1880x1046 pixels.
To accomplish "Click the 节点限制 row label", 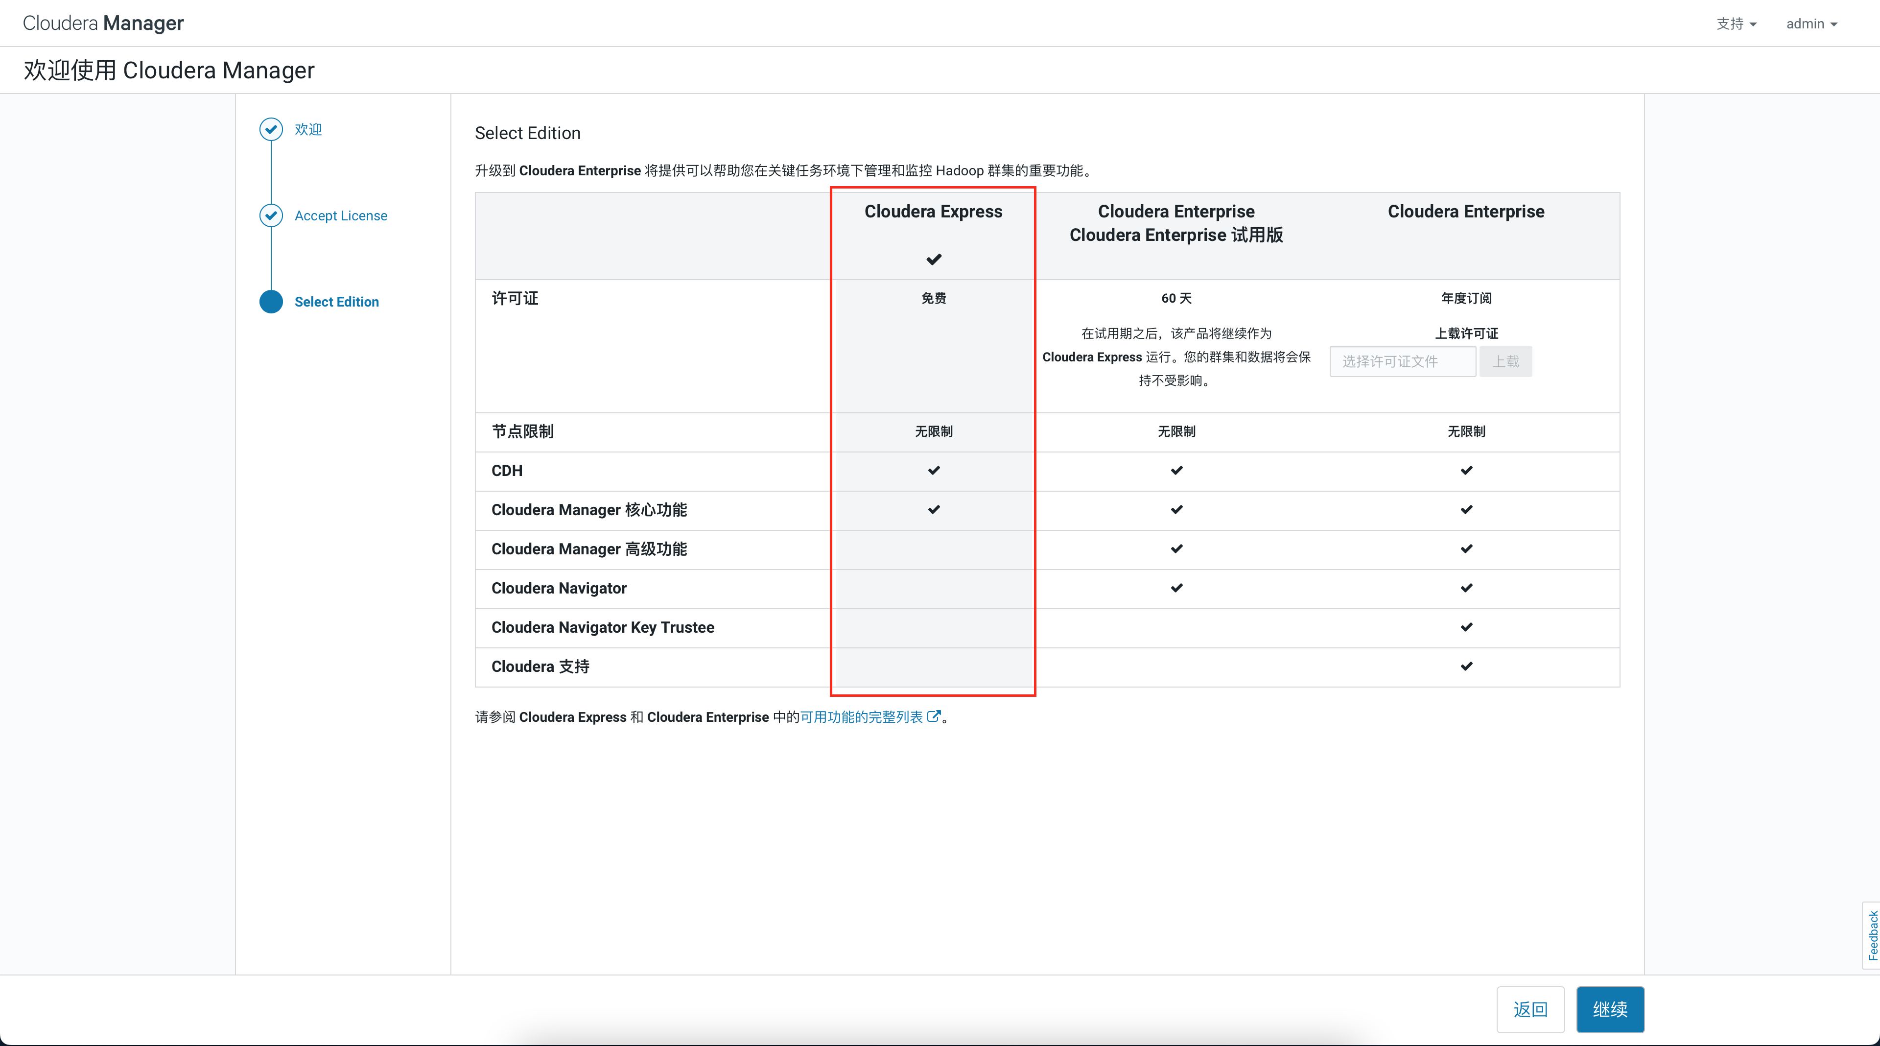I will pos(522,431).
